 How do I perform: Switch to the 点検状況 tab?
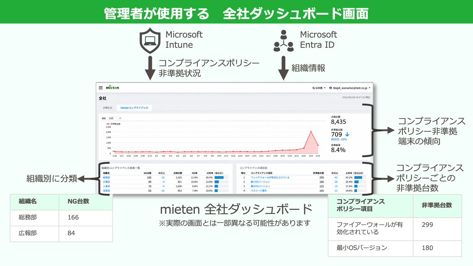point(107,108)
